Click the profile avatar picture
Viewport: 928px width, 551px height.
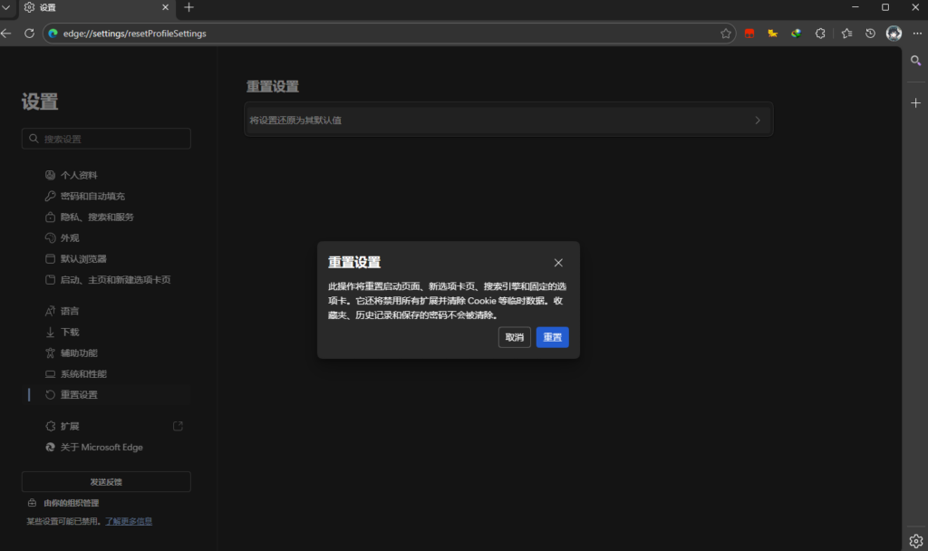[894, 33]
